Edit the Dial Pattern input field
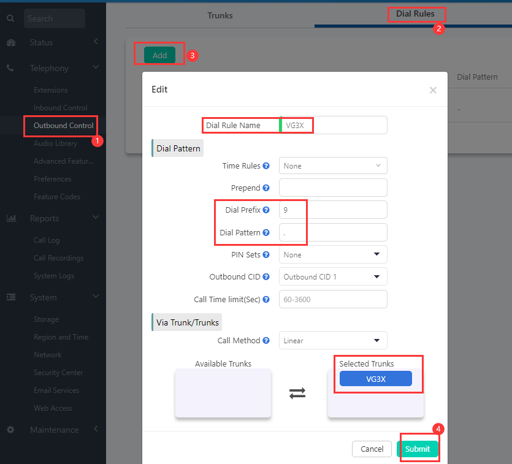The image size is (512, 464). 333,232
